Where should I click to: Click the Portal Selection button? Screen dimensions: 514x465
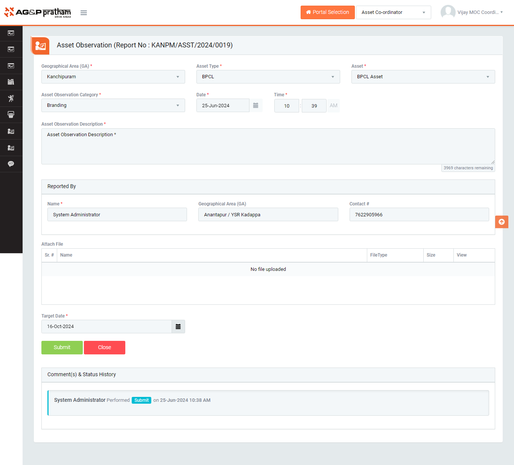pos(327,12)
